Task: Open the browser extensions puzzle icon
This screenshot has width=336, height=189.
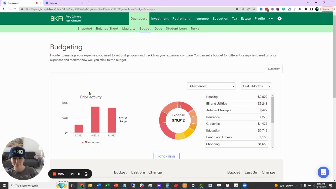Action: tap(306, 9)
